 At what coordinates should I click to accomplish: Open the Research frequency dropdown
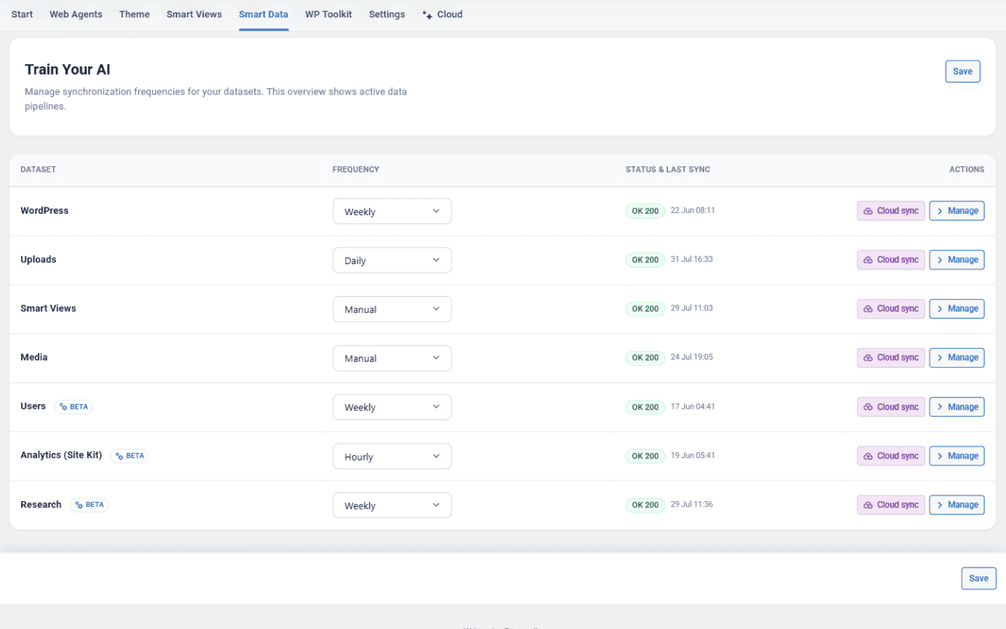tap(392, 505)
